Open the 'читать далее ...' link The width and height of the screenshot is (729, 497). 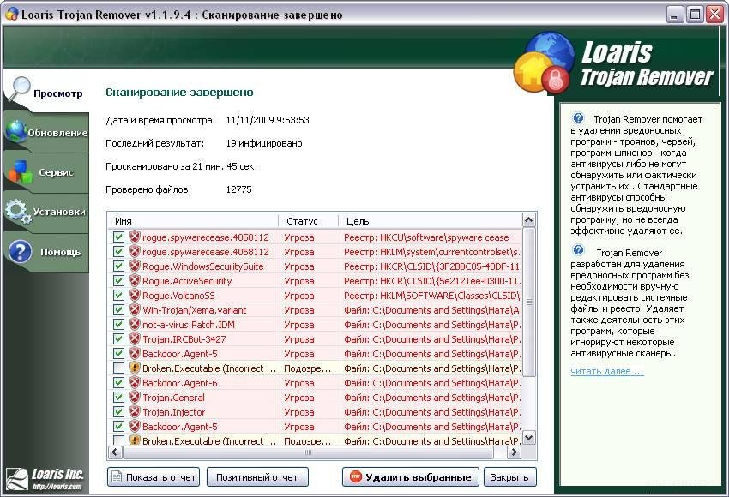tap(607, 371)
